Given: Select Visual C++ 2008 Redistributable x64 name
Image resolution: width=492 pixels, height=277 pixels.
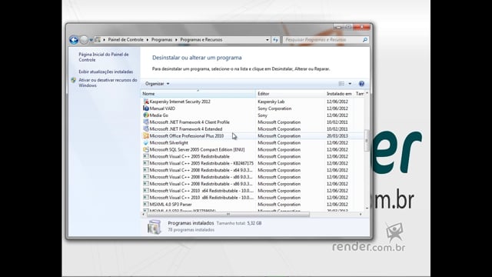Looking at the screenshot, I should [201, 170].
